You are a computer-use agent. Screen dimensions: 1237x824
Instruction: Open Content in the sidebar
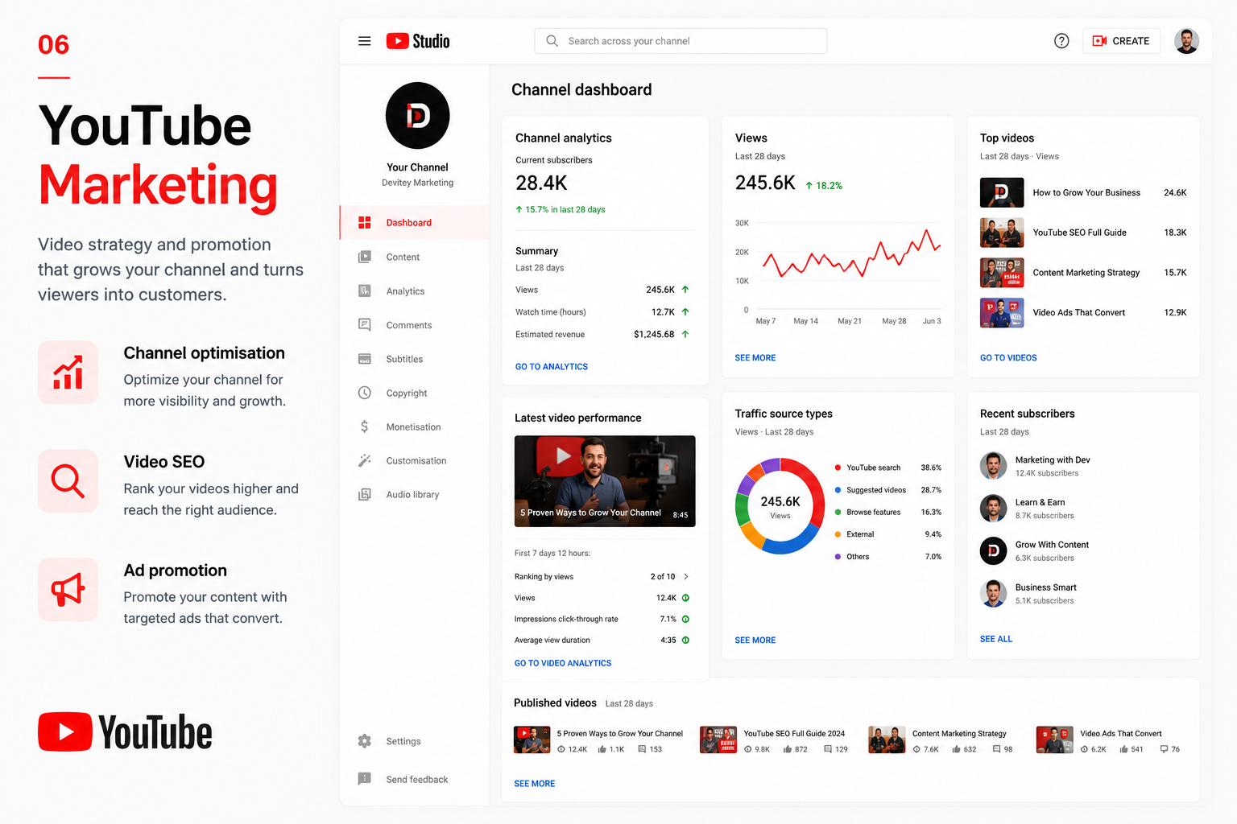[x=415, y=257]
